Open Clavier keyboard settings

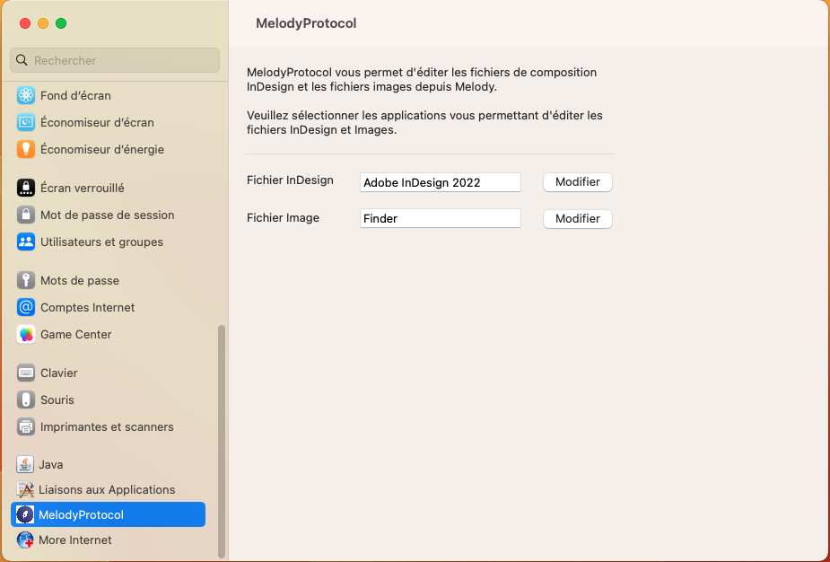[59, 373]
